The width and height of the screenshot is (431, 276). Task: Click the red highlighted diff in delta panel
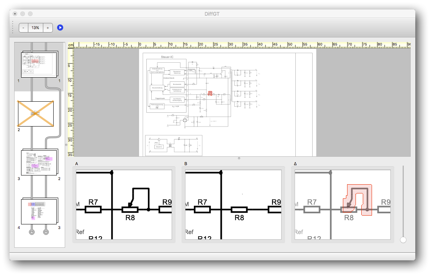[357, 200]
